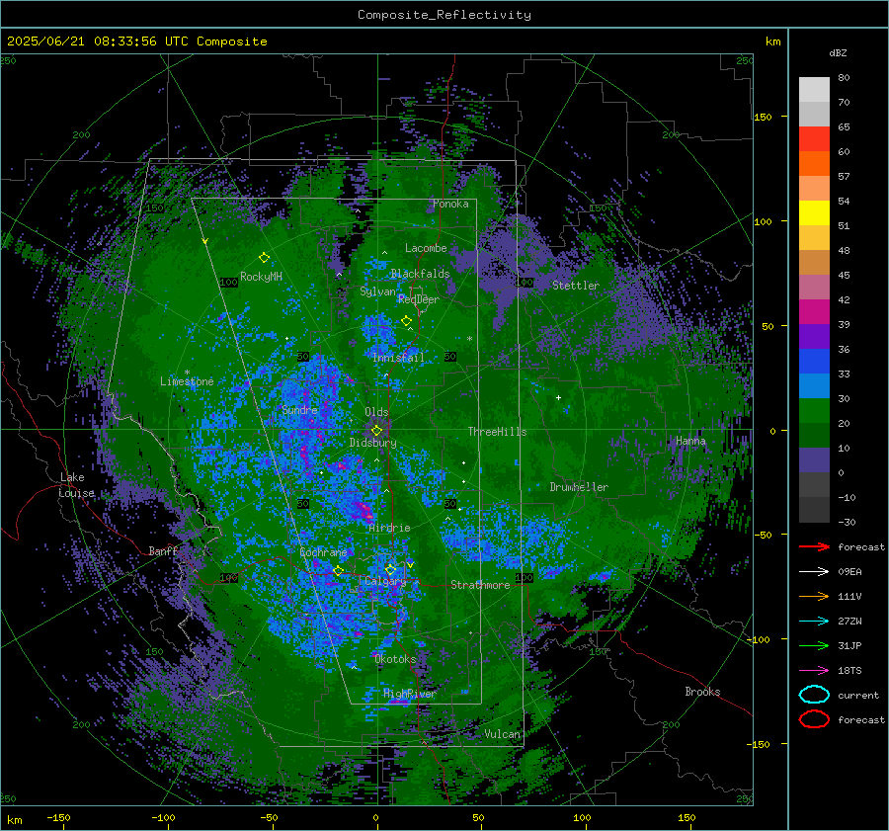Screen dimensions: 889x831
Task: Click the dBZ legend heading
Action: tap(838, 52)
